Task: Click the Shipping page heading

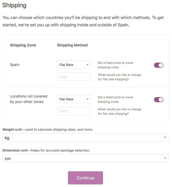Action: [x=14, y=5]
